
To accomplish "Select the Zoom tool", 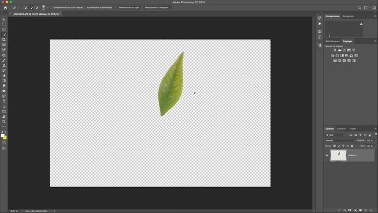I will pyautogui.click(x=4, y=122).
